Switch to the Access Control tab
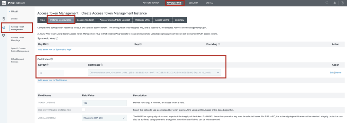 click(162, 20)
